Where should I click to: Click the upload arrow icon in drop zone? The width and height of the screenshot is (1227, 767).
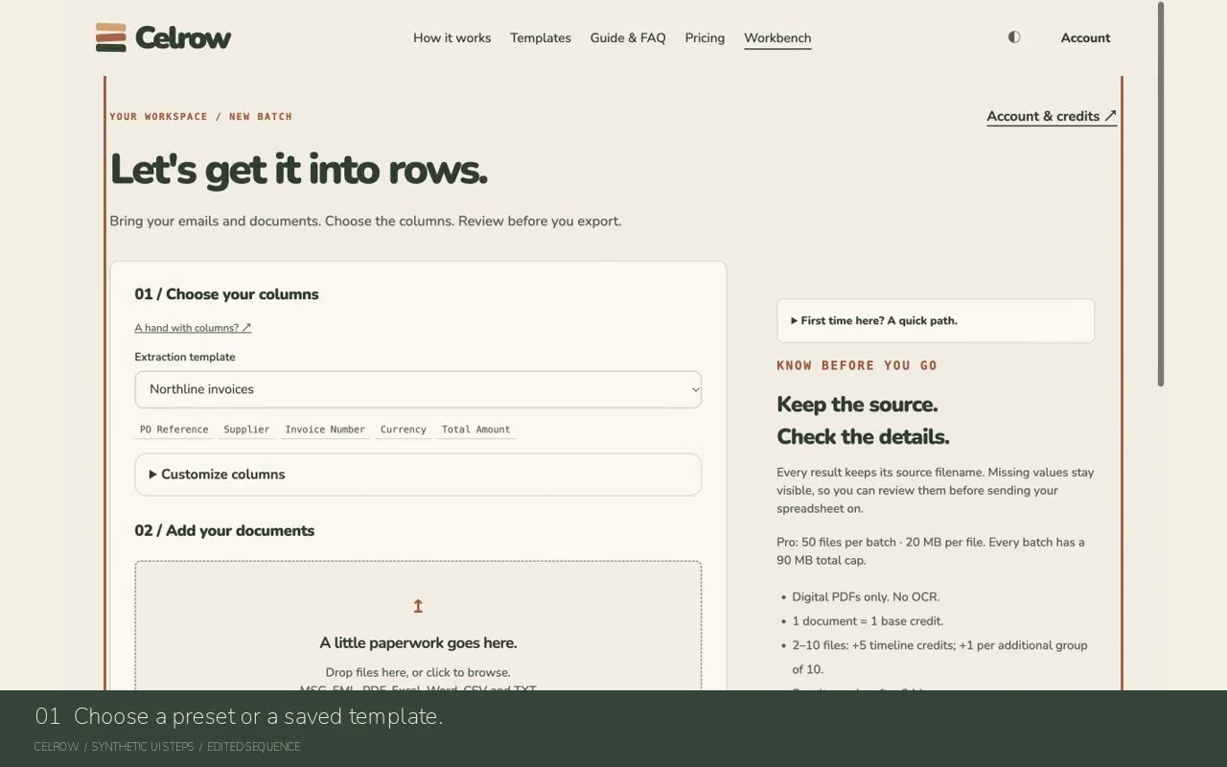point(418,606)
